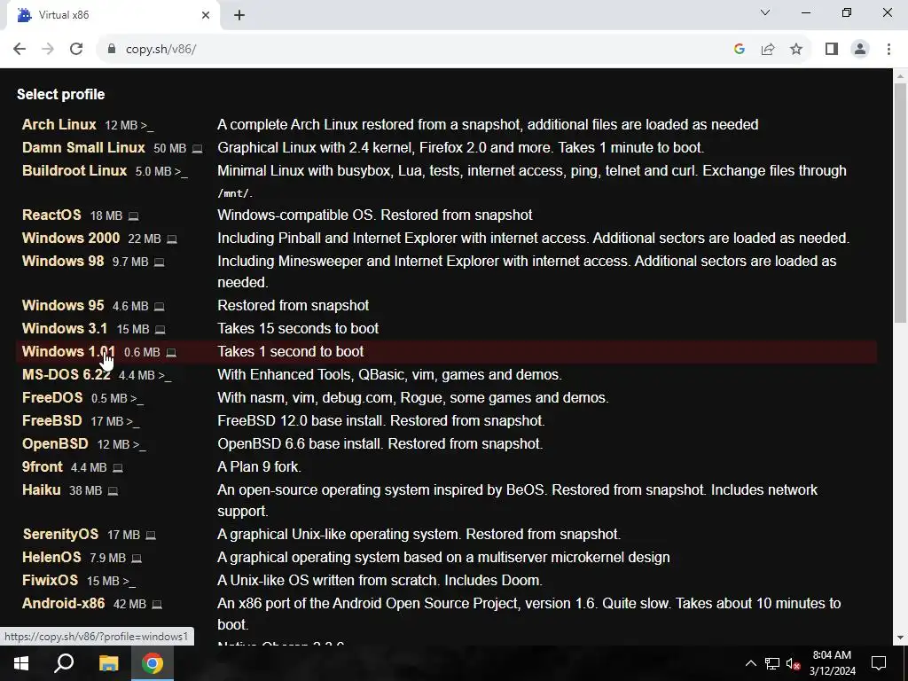Select the Virtual x86 tab

(x=113, y=15)
